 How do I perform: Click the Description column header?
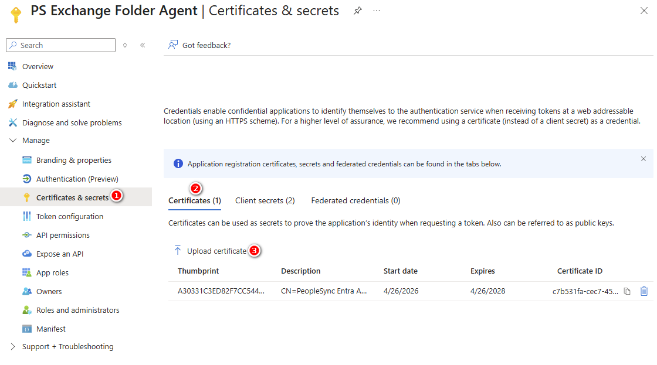pyautogui.click(x=301, y=271)
